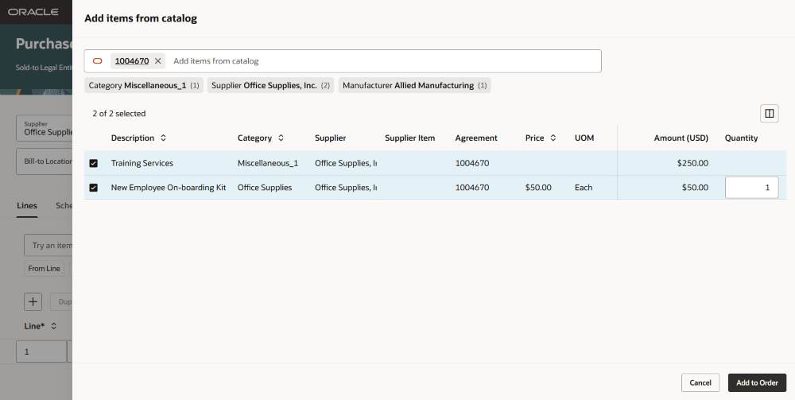The width and height of the screenshot is (795, 400).
Task: Click the 2 of 2 selected text
Action: pos(119,114)
